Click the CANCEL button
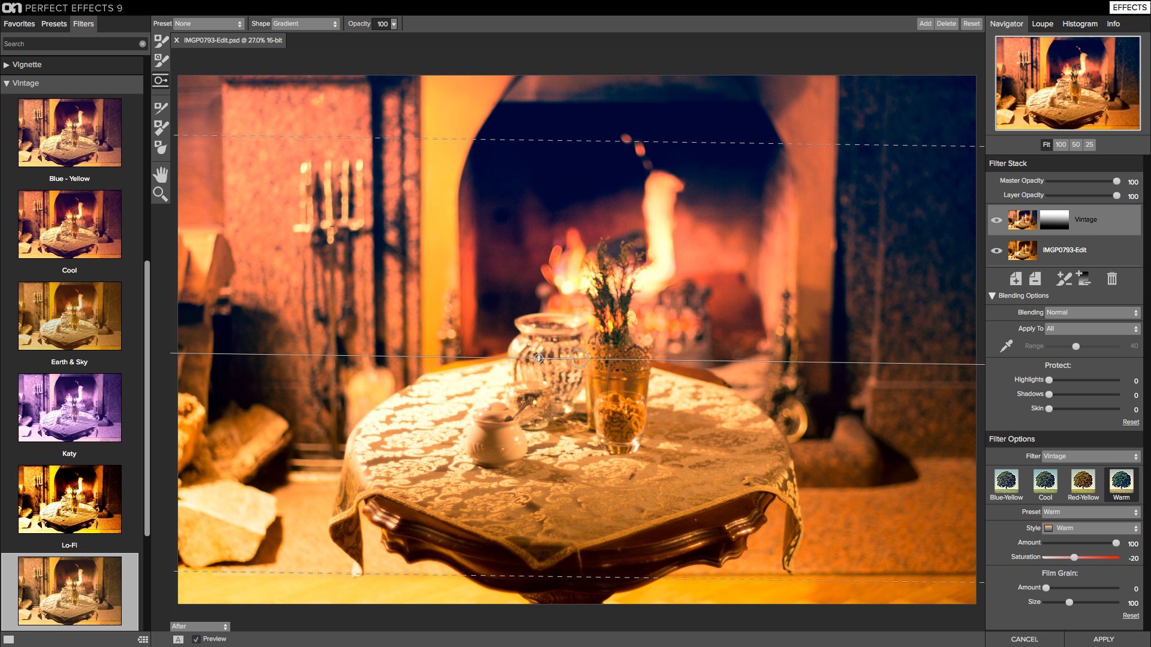1151x647 pixels. click(x=1025, y=639)
